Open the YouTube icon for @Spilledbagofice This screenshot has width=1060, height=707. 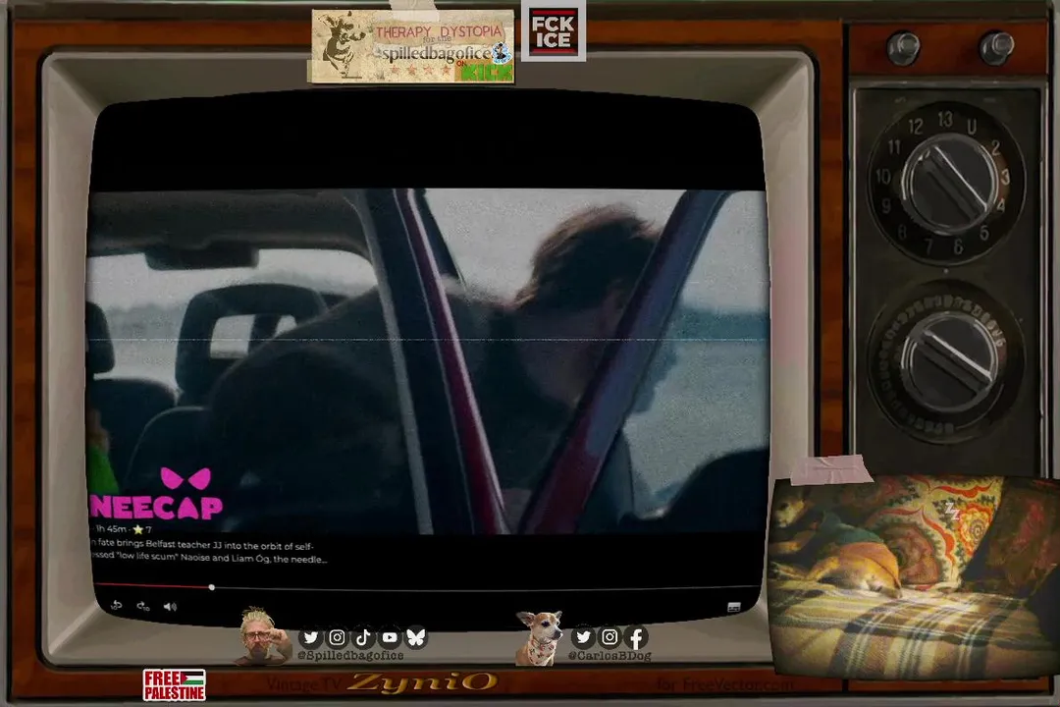click(x=390, y=637)
